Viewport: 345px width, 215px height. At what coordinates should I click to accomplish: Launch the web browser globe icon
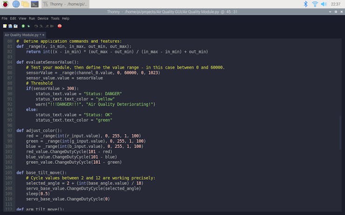pyautogui.click(x=16, y=4)
